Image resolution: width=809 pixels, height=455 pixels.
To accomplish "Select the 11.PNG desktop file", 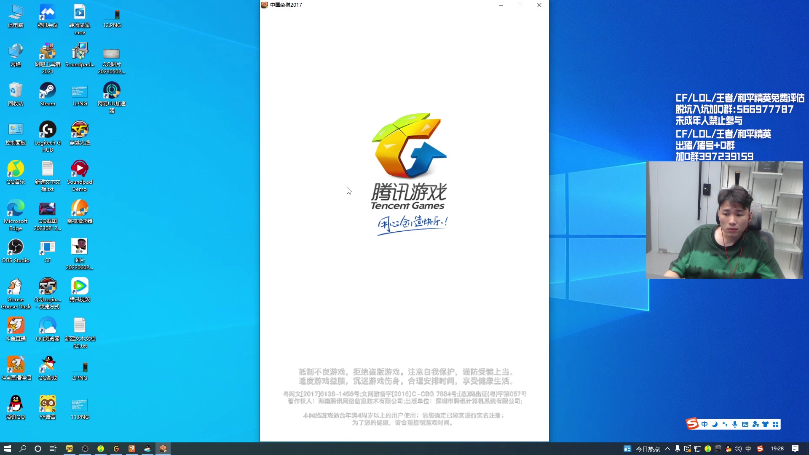I will click(x=80, y=408).
